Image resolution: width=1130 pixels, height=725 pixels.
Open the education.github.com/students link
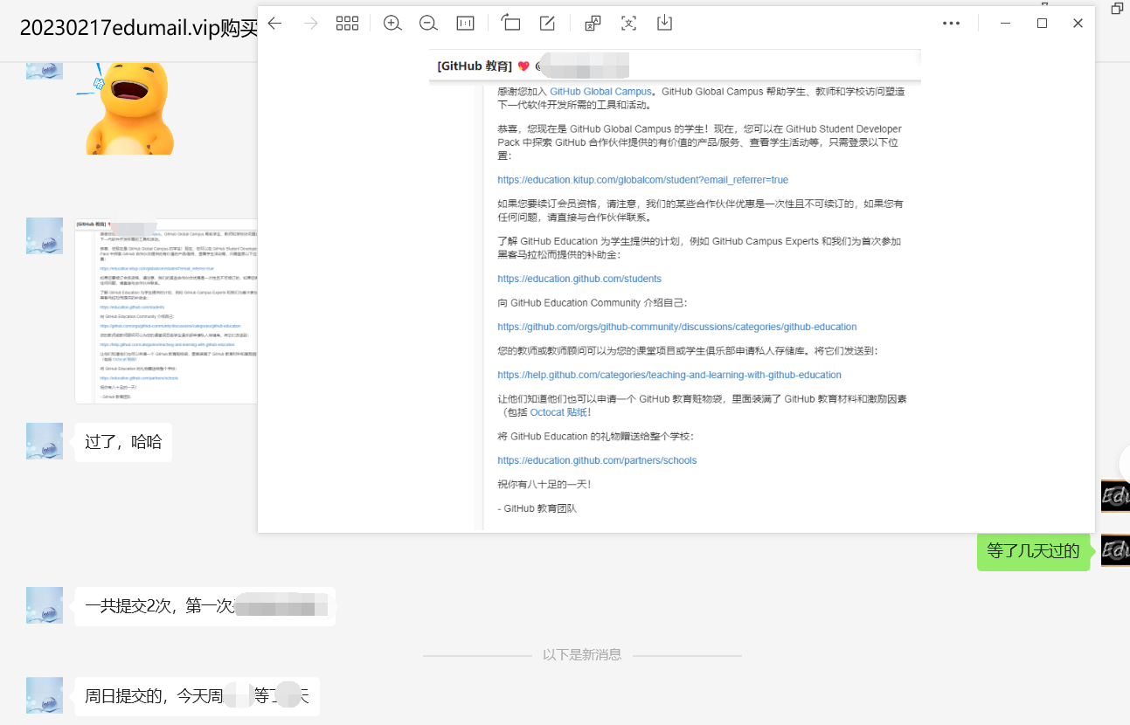pos(579,279)
